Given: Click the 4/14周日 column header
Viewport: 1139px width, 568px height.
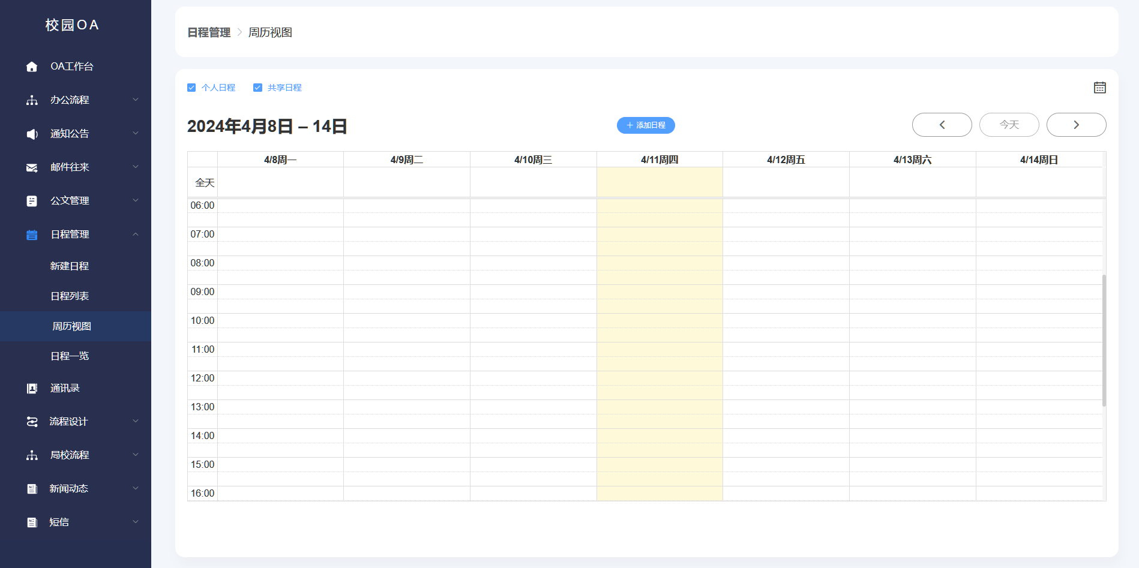Looking at the screenshot, I should (x=1039, y=160).
